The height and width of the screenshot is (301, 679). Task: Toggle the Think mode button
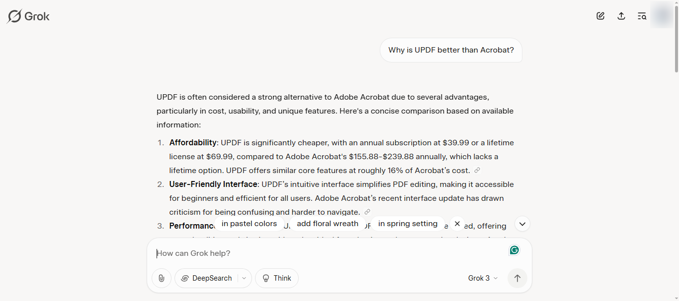point(277,278)
